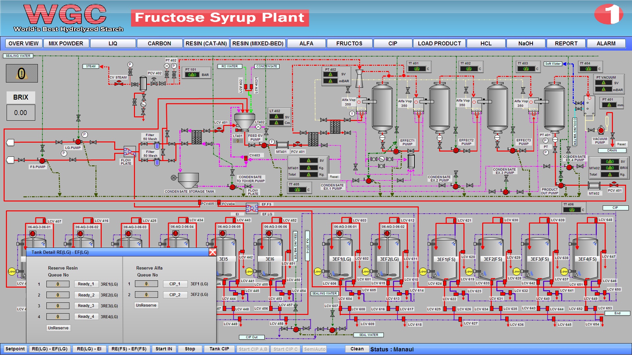Toggle the CV STEAM valve
The height and width of the screenshot is (355, 632).
click(118, 83)
